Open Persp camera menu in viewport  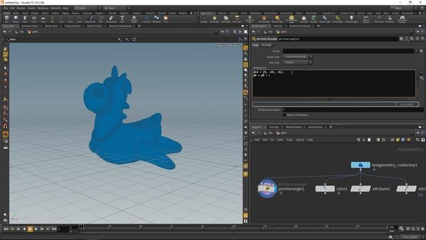pyautogui.click(x=220, y=45)
